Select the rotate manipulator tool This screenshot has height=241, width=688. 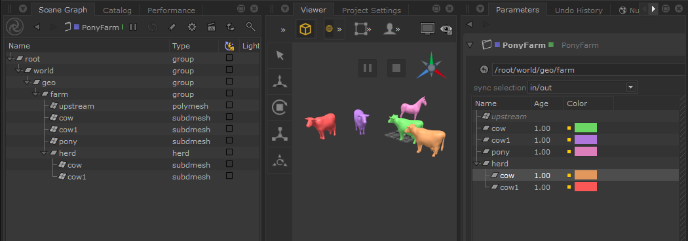[280, 108]
